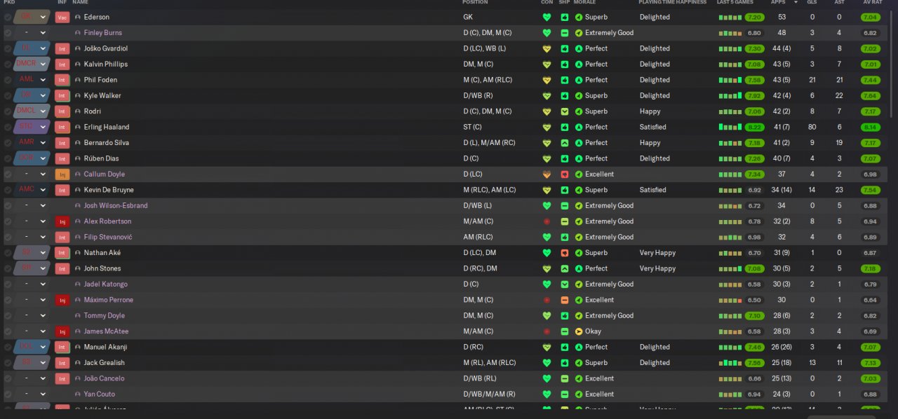Click the morale icon beside Erling Haaland's Perfect
This screenshot has height=419, width=898.
click(x=579, y=127)
